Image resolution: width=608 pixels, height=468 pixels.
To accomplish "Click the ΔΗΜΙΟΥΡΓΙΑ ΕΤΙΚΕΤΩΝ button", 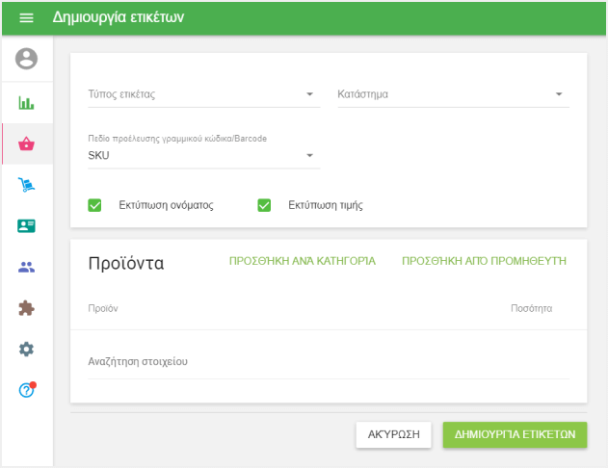I will click(515, 434).
